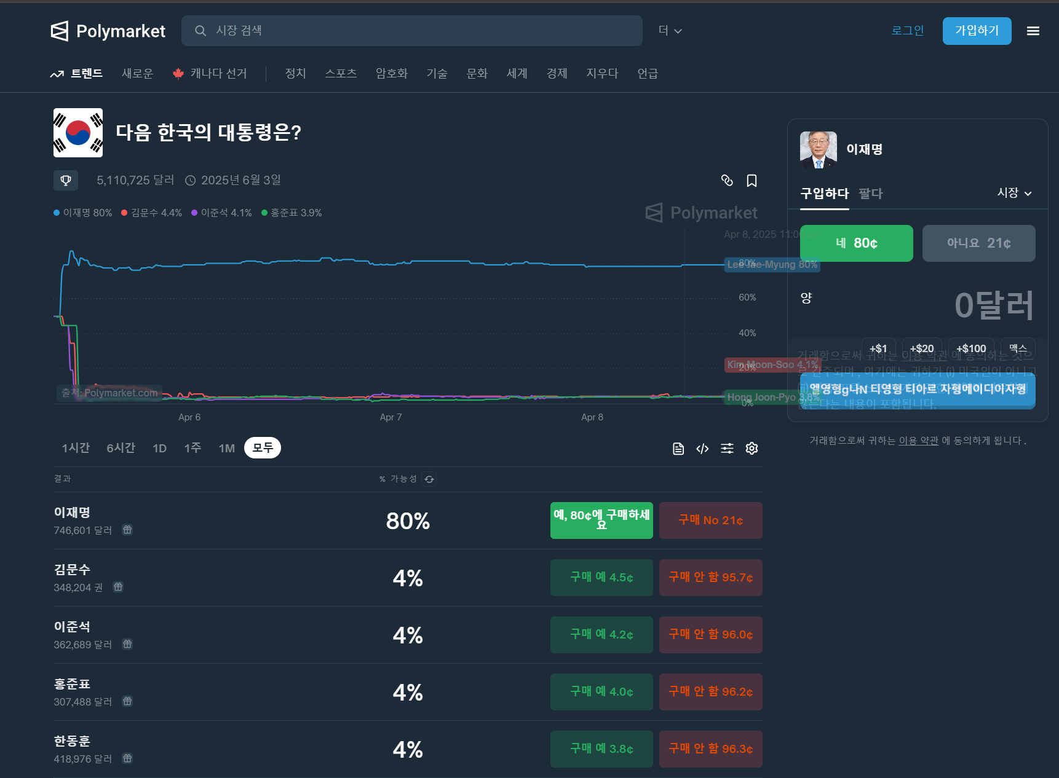
Task: Buy Yes at 80¢ for 이재명
Action: [x=601, y=521]
